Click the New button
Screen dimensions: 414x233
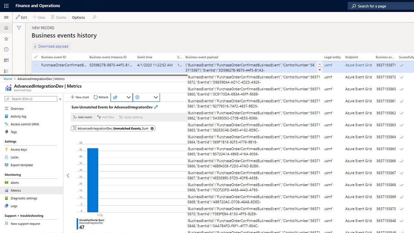pos(39,17)
